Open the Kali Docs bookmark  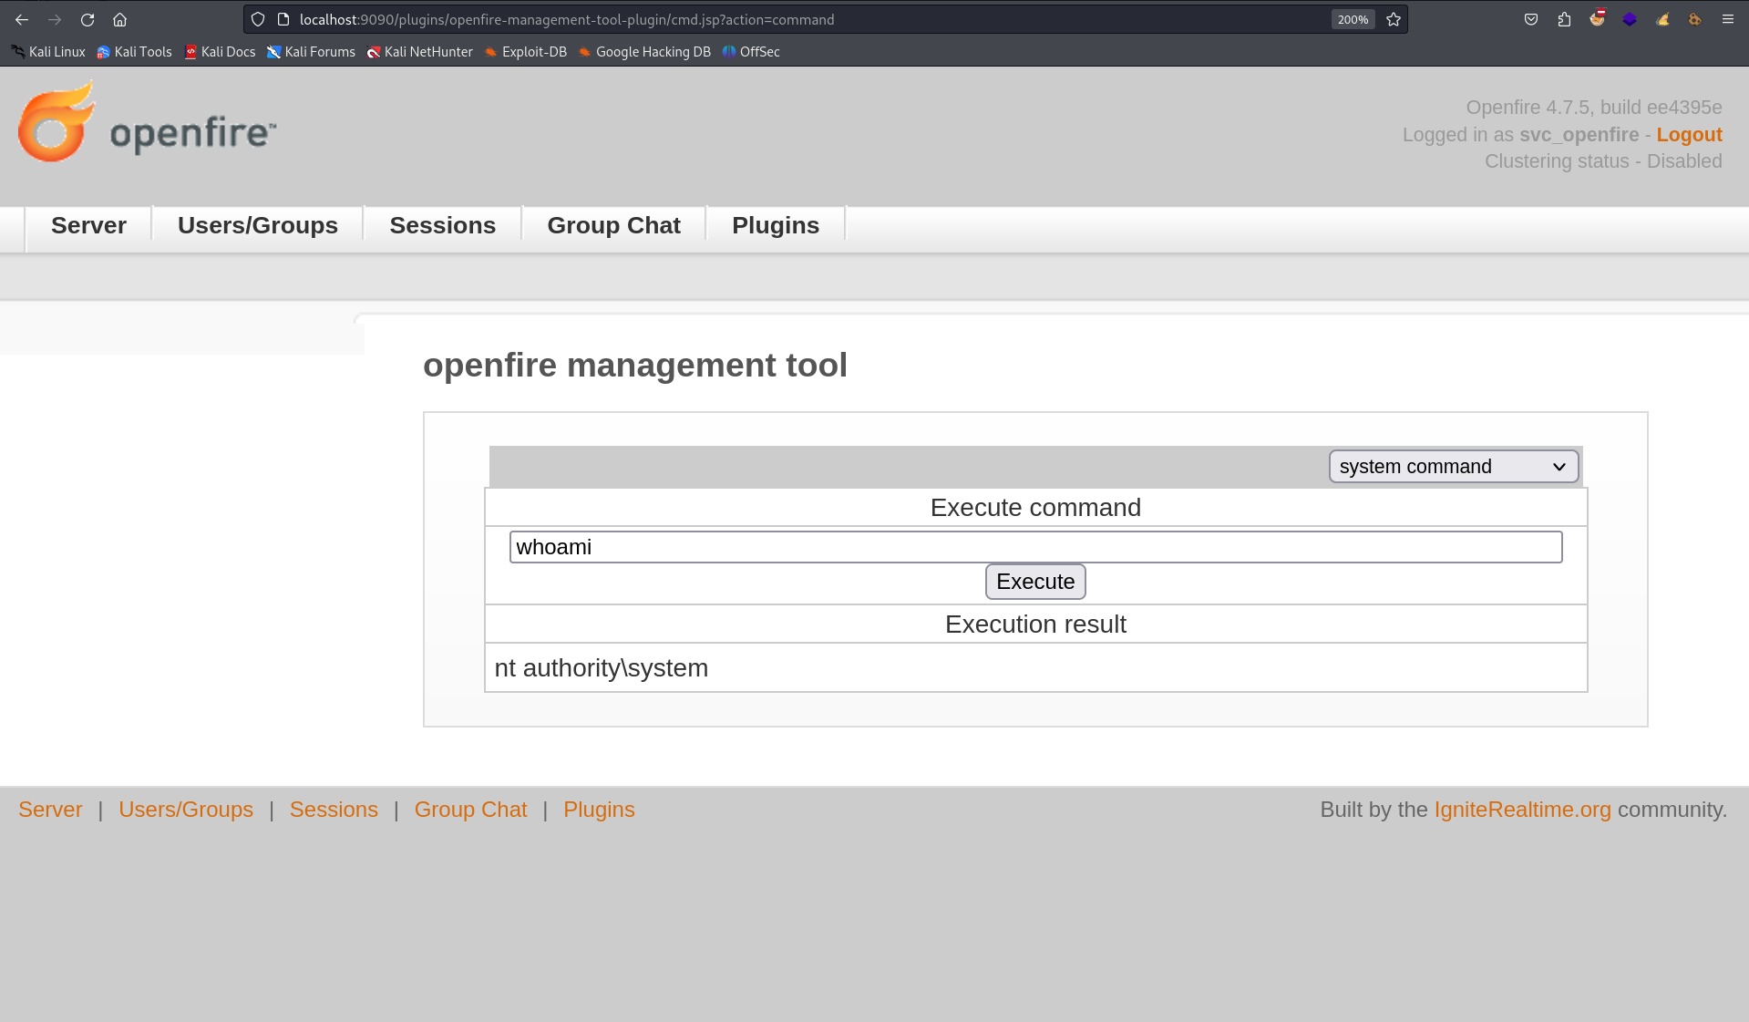[x=220, y=52]
